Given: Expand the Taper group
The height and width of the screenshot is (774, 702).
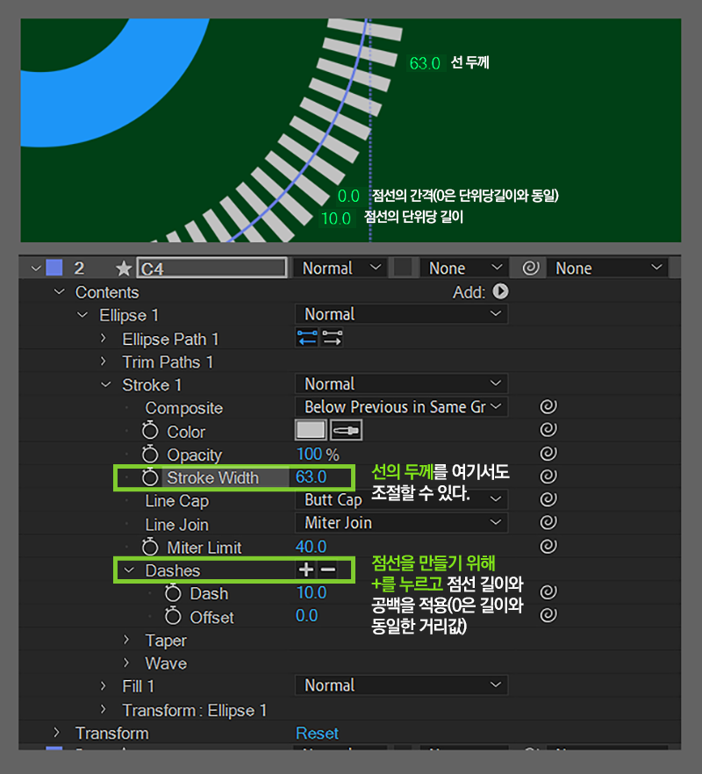Looking at the screenshot, I should click(x=126, y=640).
